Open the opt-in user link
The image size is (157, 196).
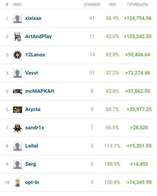tap(32, 182)
